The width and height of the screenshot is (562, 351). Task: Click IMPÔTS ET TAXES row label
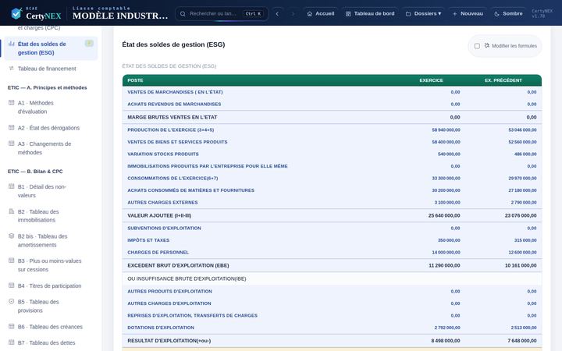coord(148,240)
